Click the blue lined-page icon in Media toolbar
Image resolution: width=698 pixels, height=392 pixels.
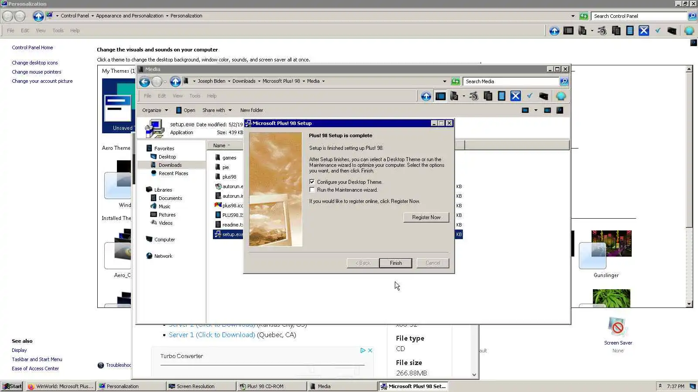(502, 96)
